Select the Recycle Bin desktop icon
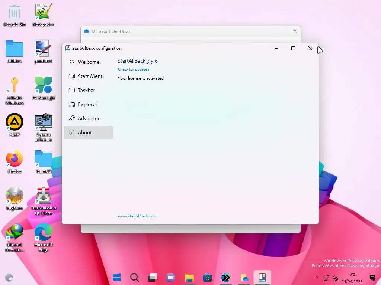This screenshot has height=285, width=381. pyautogui.click(x=15, y=15)
